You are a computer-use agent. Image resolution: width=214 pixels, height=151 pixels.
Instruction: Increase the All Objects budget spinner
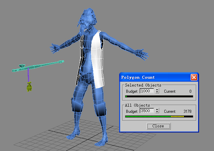coord(157,110)
